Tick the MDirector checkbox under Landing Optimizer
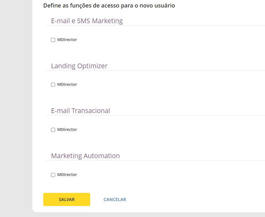This screenshot has width=265, height=217. 53,85
